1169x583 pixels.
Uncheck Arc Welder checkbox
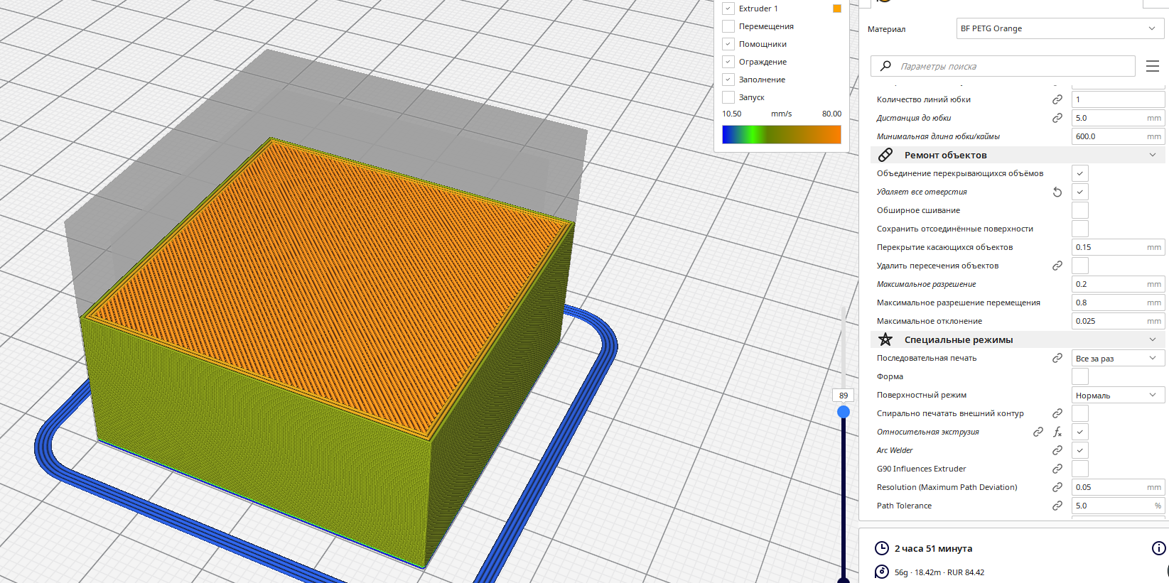(1080, 450)
